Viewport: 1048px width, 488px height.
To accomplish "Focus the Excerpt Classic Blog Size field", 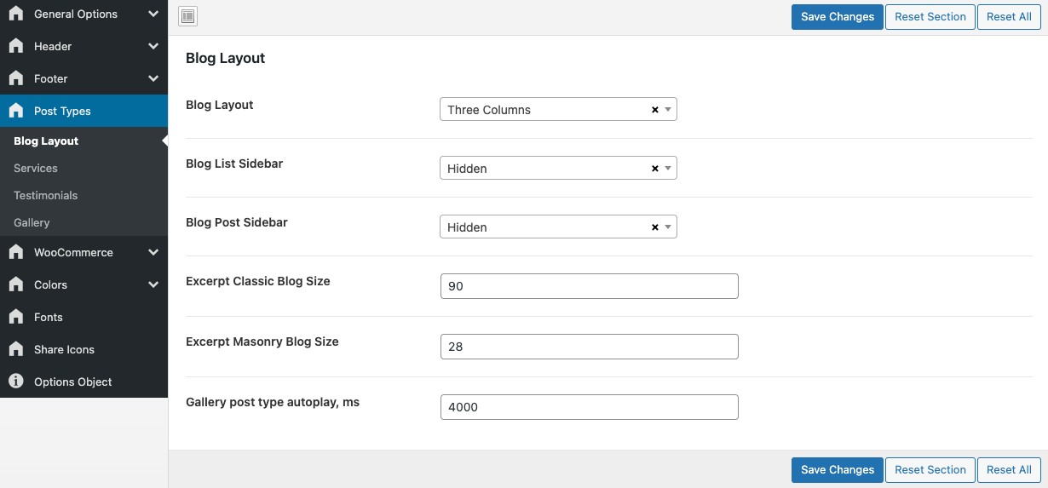I will pos(589,286).
